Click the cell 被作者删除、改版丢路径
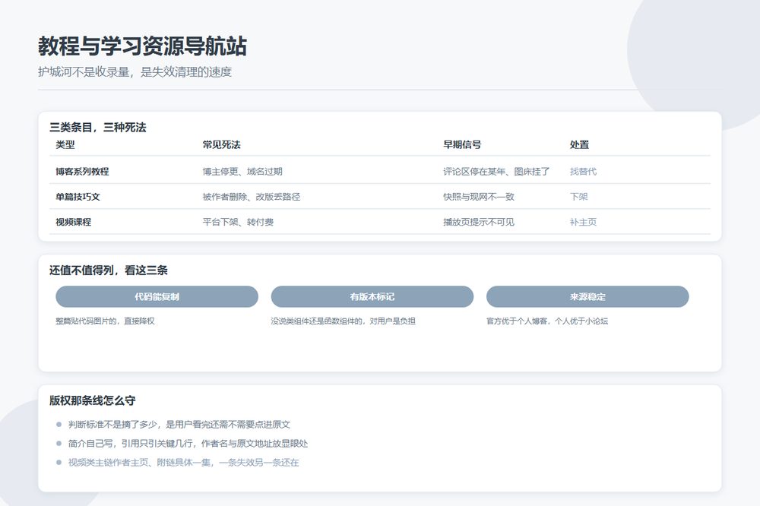This screenshot has width=760, height=506. (252, 197)
